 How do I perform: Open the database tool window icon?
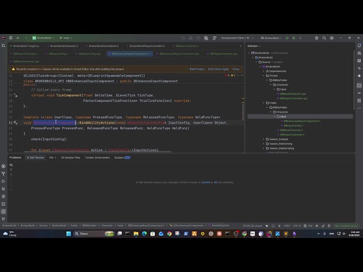[x=359, y=61]
